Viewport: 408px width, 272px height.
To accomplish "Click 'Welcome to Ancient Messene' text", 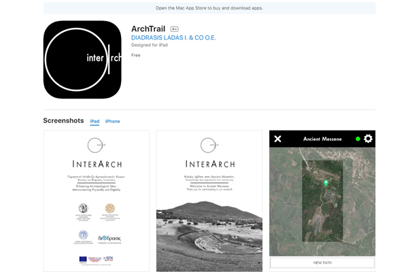I will [x=209, y=186].
